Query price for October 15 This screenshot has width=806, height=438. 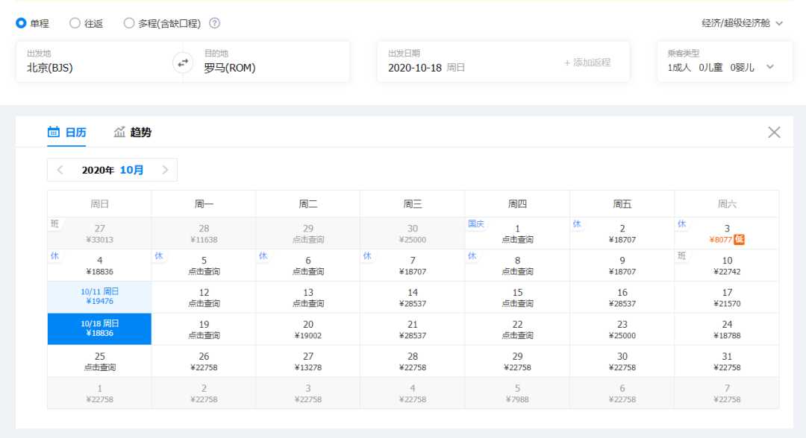pos(517,297)
